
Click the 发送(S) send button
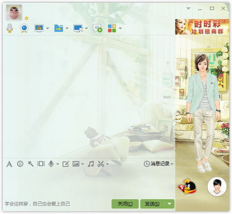tap(153, 204)
